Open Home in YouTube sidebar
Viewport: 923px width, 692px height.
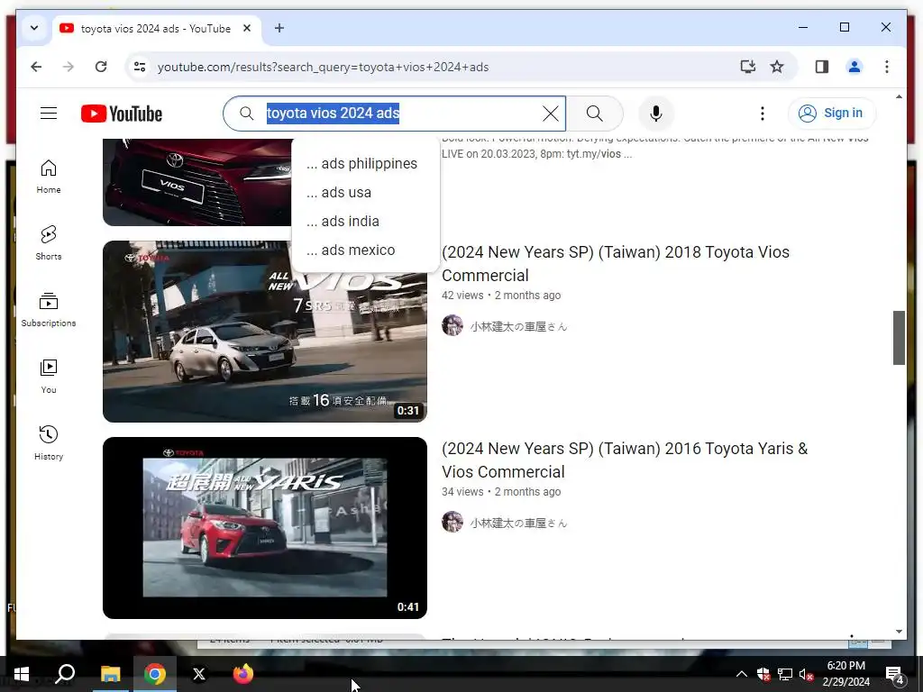(x=49, y=177)
